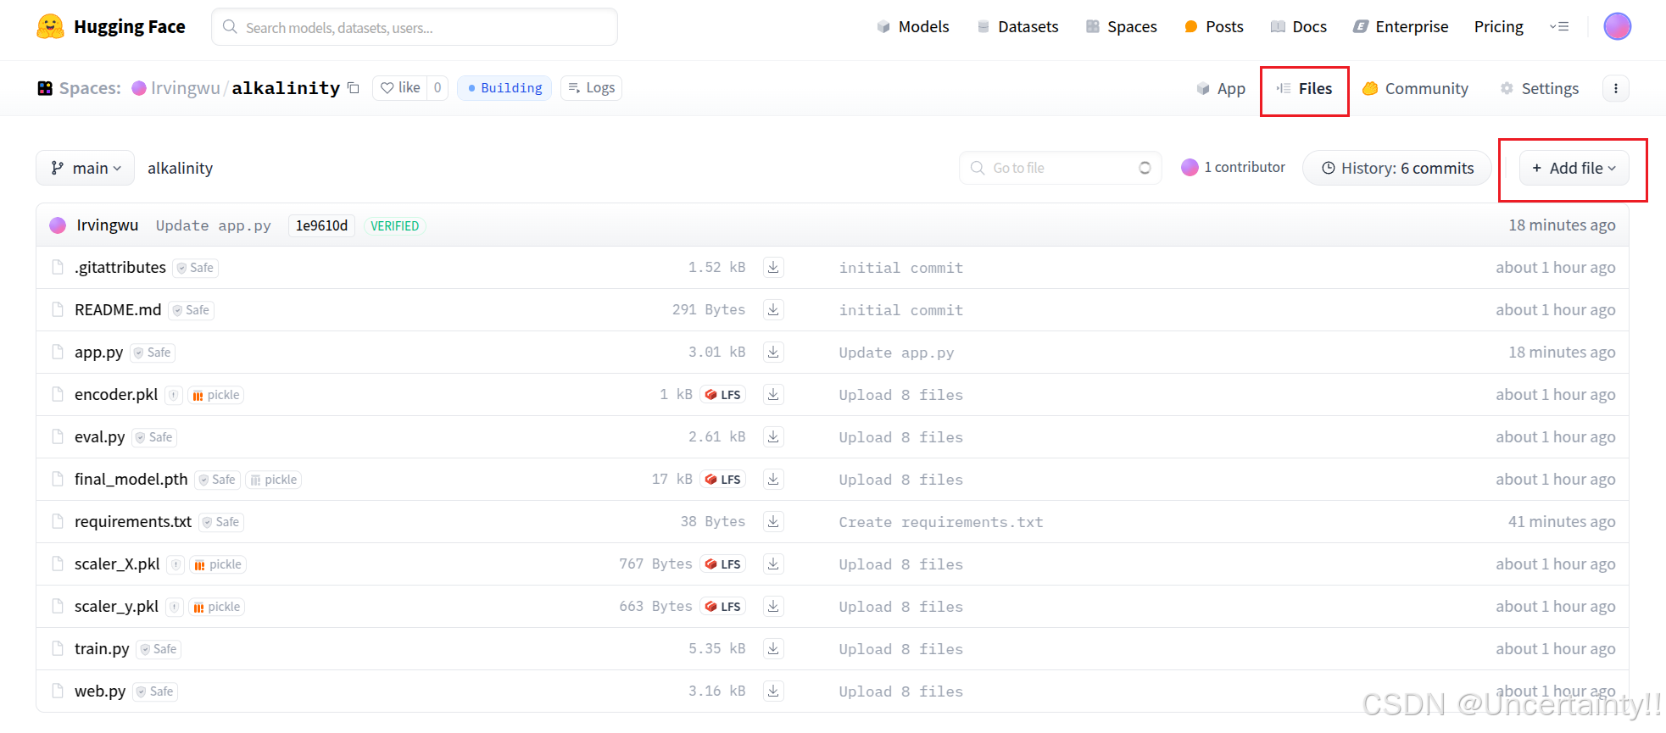The width and height of the screenshot is (1666, 733).
Task: Download the README.md file
Action: click(773, 310)
